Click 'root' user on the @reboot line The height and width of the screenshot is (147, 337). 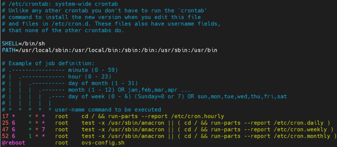62,143
